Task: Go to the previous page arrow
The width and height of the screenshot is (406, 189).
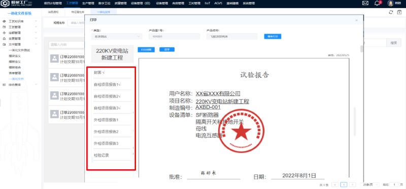Action: click(335, 184)
